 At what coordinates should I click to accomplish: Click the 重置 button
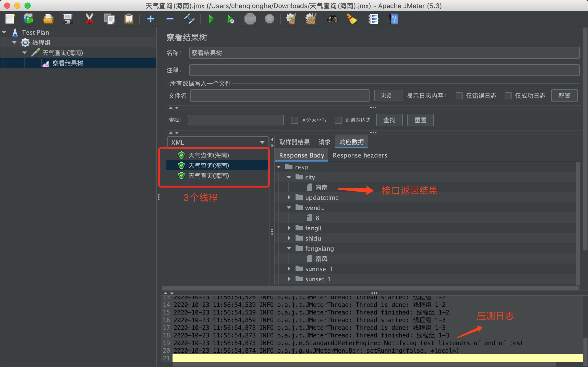[x=420, y=120]
